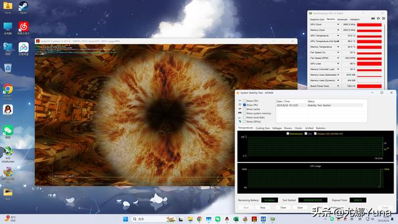Select the Stability Test Started log row
The width and height of the screenshot is (398, 224).
pyautogui.click(x=320, y=105)
